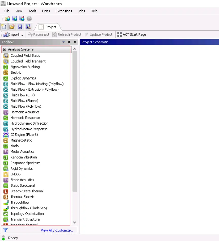
Task: Open the Units menu
Action: 46,11
